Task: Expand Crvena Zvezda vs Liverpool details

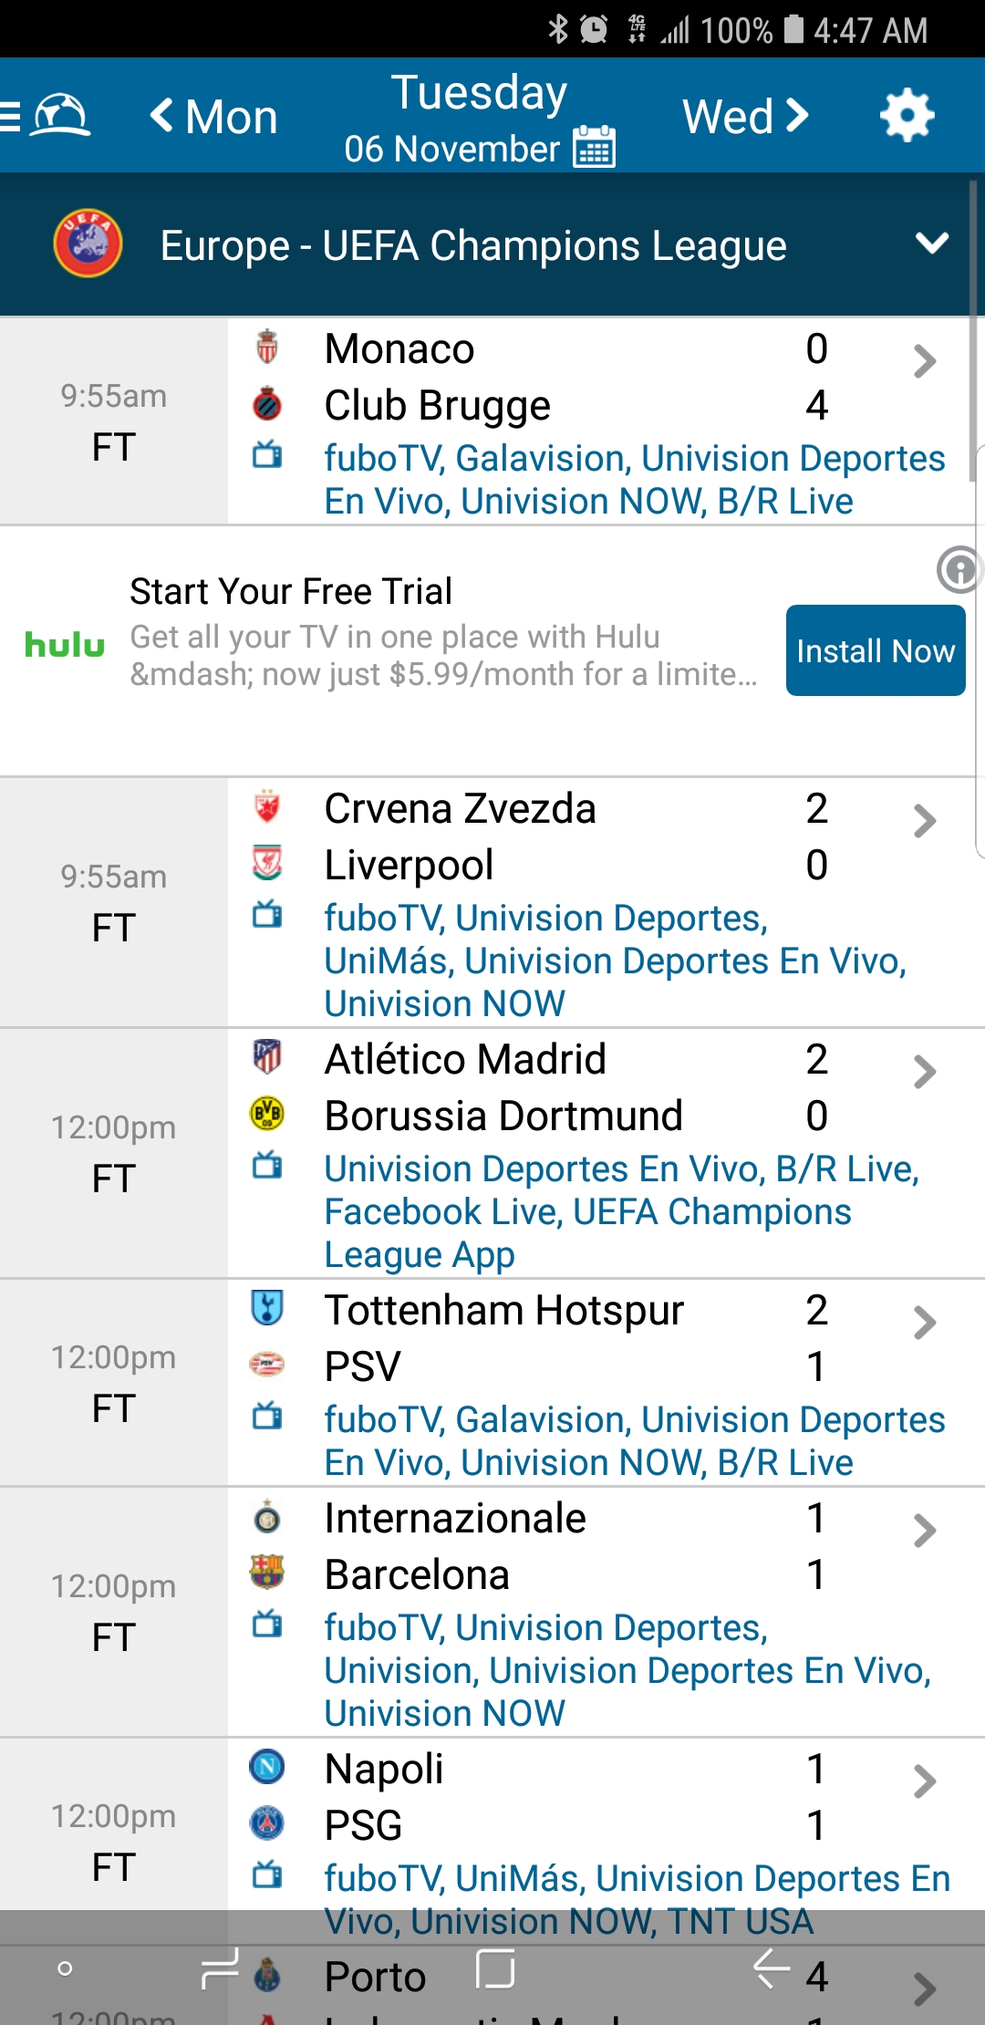Action: tap(924, 822)
